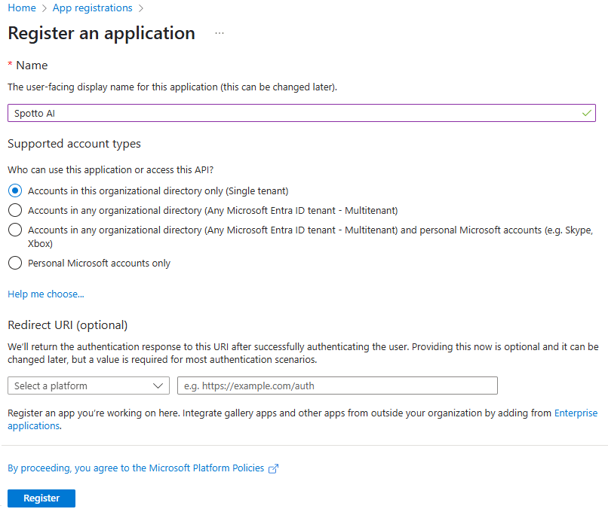Click the breadcrumb chevron after Home
The width and height of the screenshot is (608, 512).
click(45, 8)
